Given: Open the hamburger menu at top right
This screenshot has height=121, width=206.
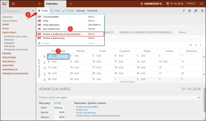Looking at the screenshot, I should (x=201, y=4).
